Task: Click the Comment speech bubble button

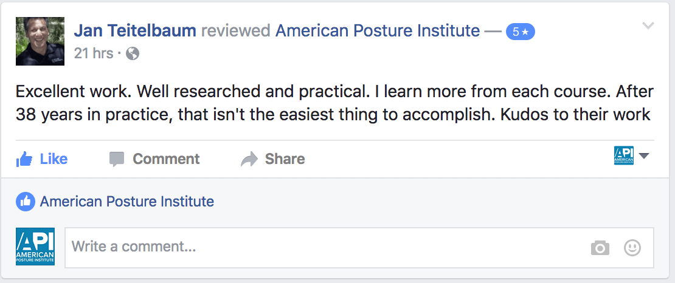Action: [x=154, y=159]
